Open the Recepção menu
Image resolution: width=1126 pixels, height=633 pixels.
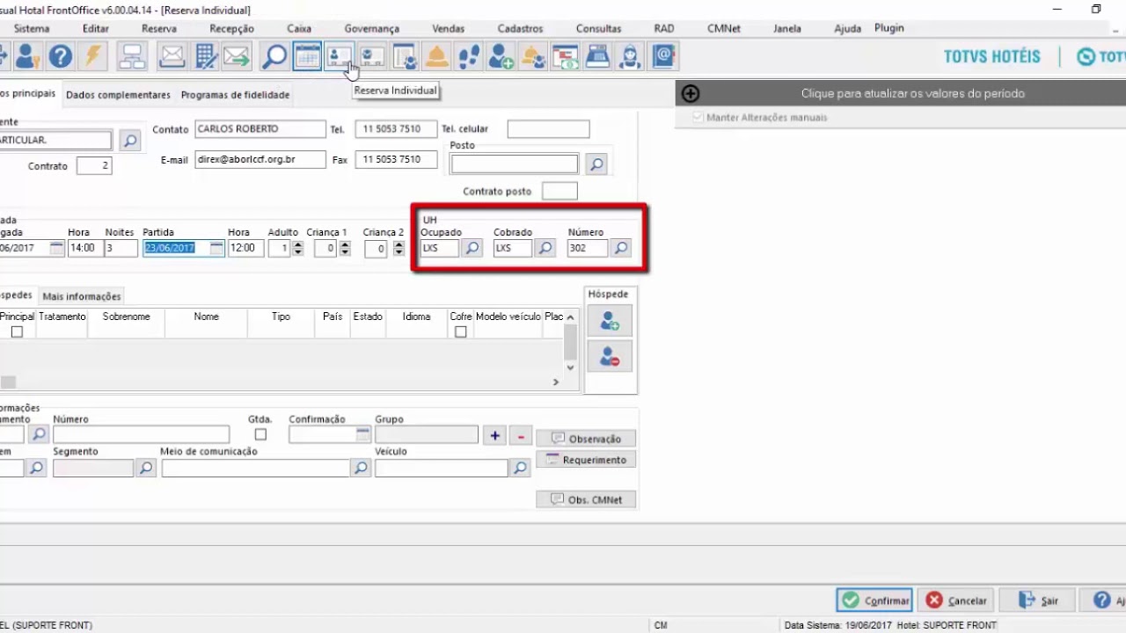[231, 28]
